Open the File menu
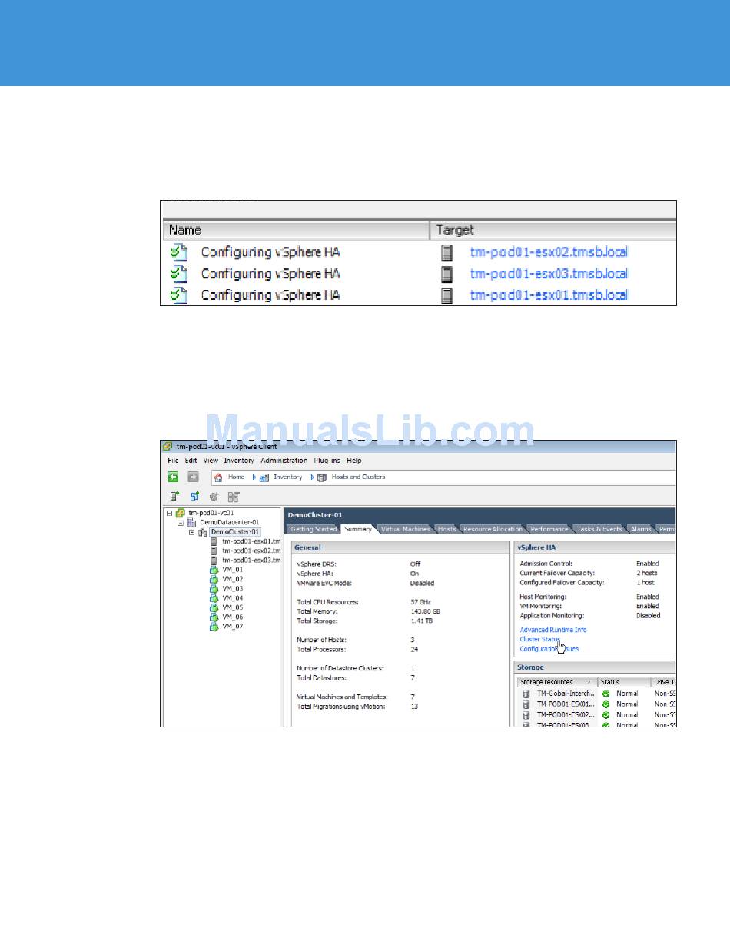This screenshot has width=730, height=945. [x=174, y=461]
